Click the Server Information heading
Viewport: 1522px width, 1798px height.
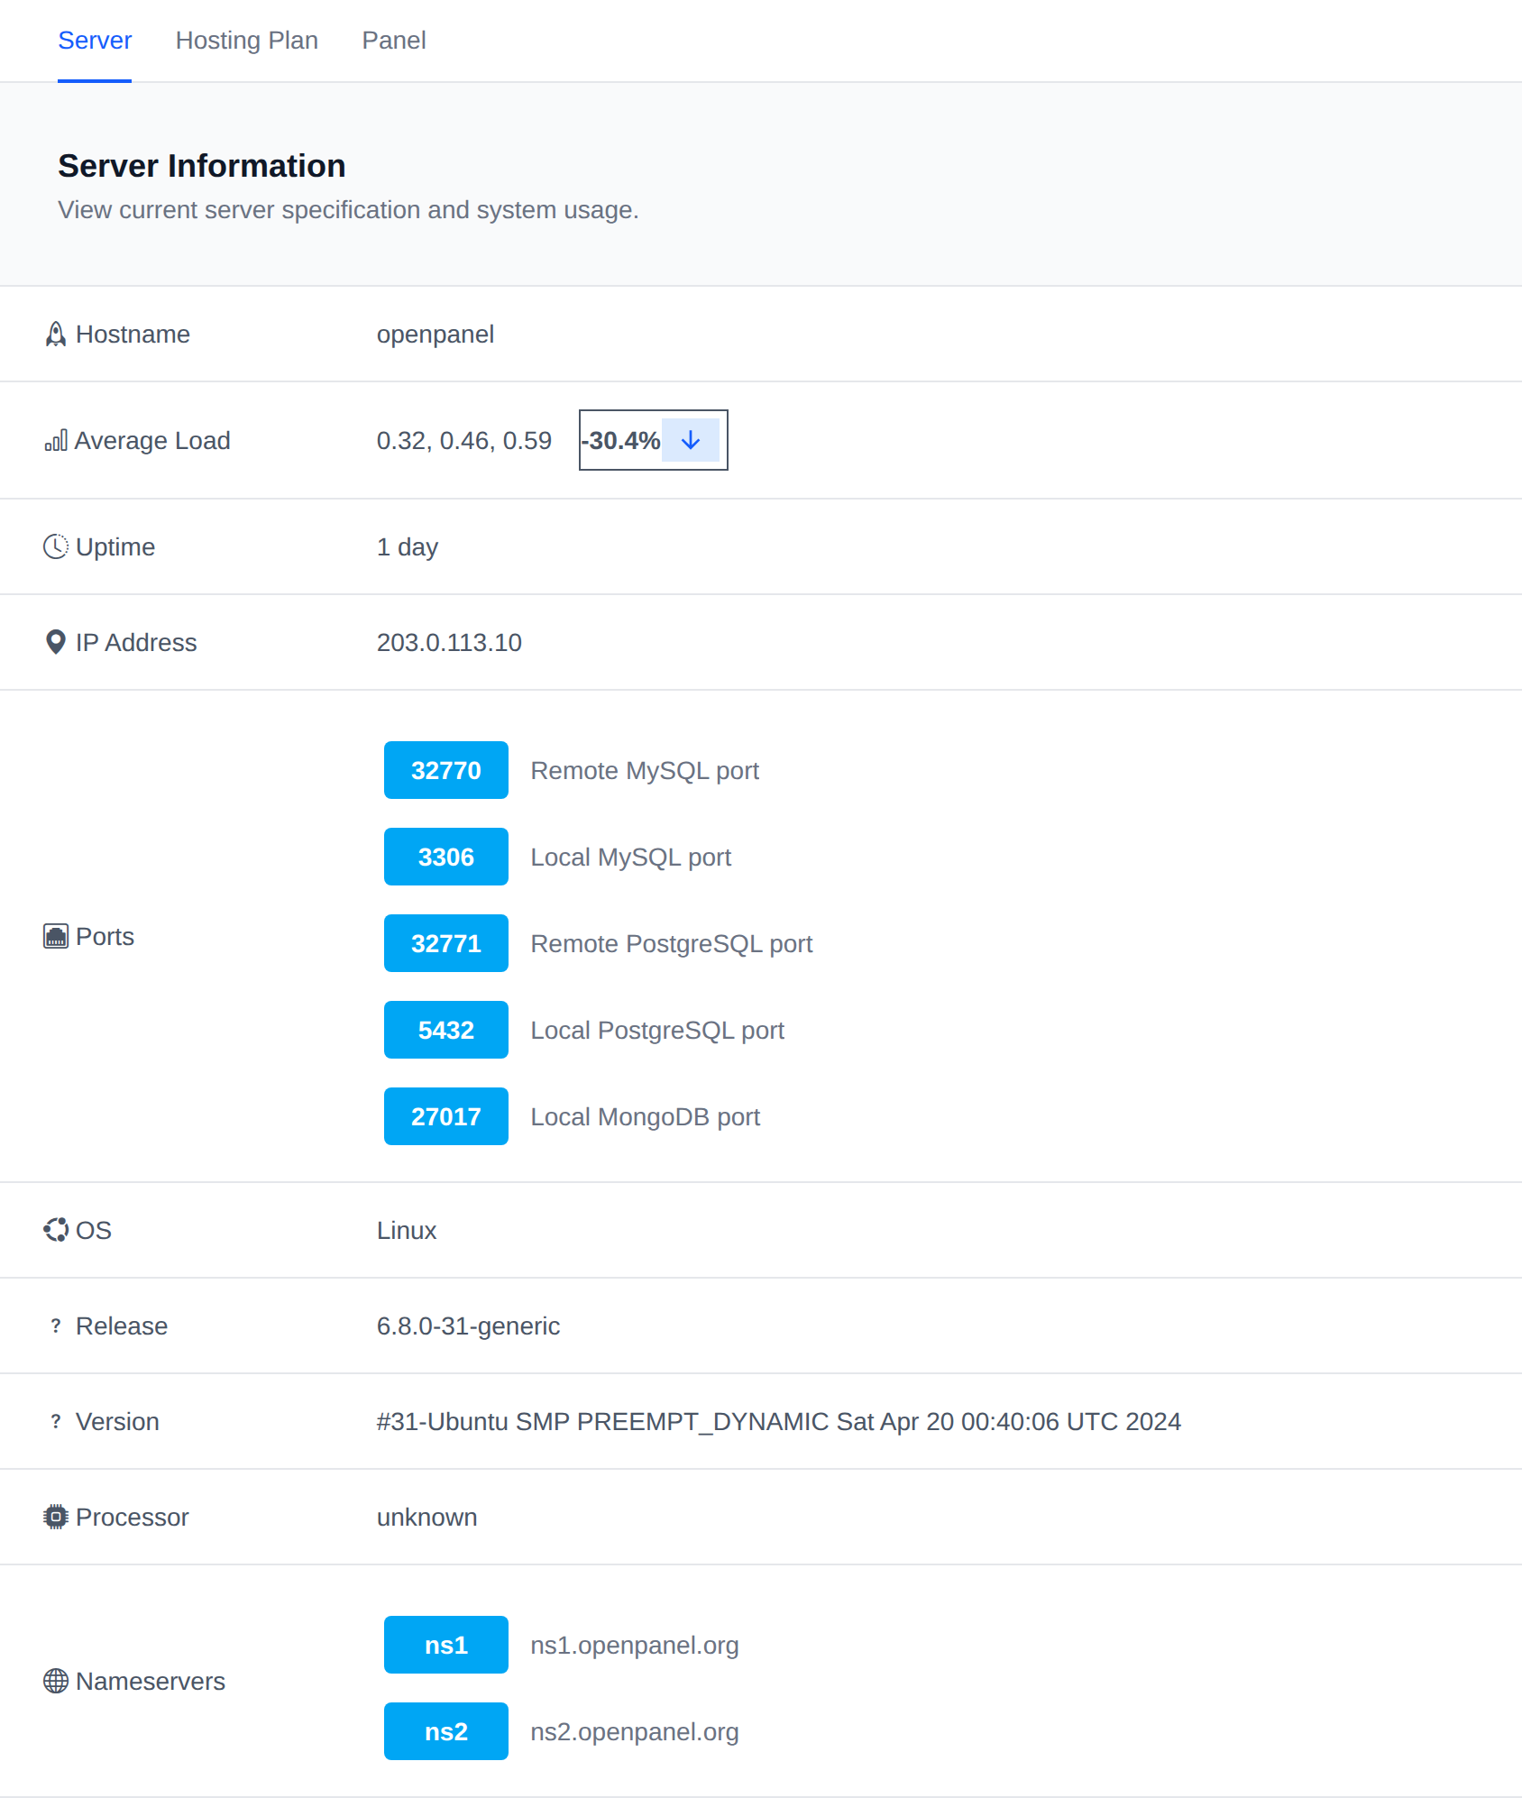click(x=202, y=166)
